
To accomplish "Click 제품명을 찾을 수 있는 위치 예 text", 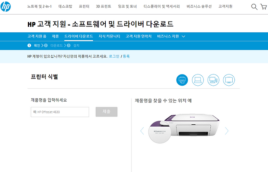I will (163, 101).
